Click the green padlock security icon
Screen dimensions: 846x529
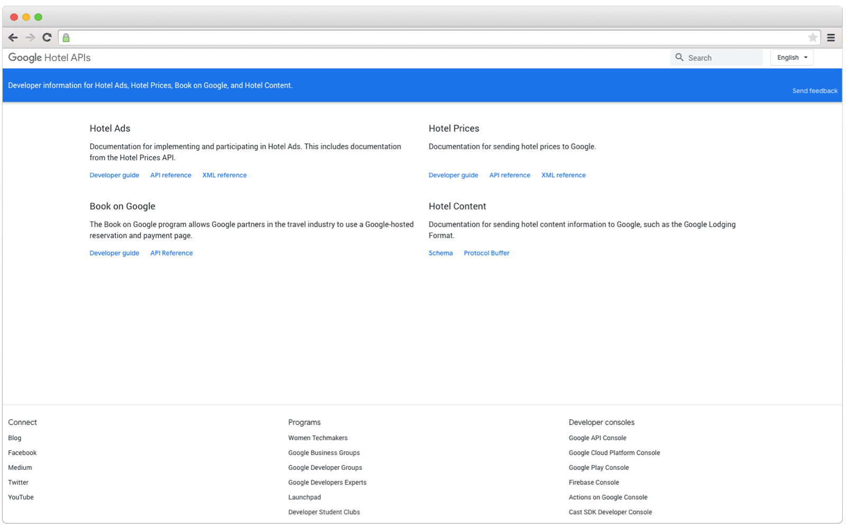coord(66,38)
